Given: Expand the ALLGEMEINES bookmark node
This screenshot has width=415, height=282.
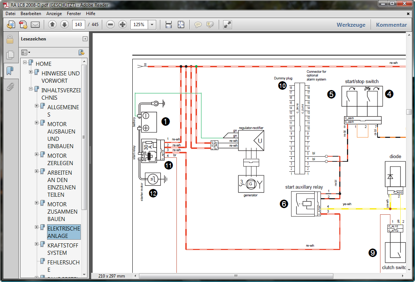Looking at the screenshot, I should [37, 106].
